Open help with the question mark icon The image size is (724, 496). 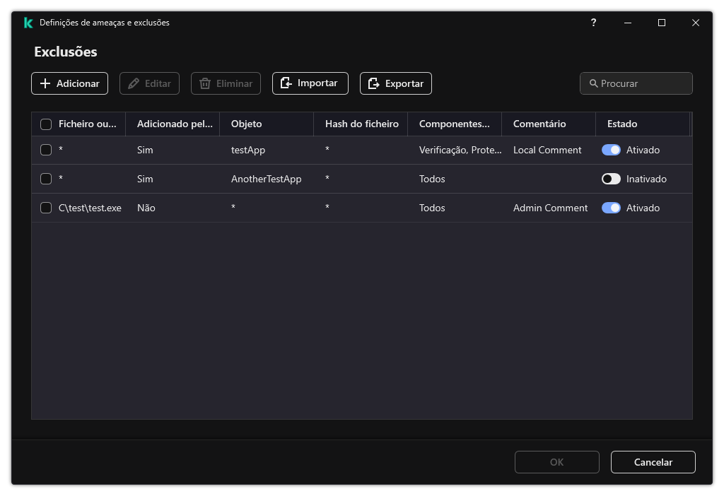click(593, 23)
